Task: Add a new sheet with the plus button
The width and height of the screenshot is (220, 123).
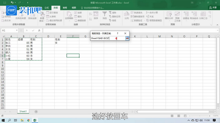Action: pyautogui.click(x=36, y=111)
